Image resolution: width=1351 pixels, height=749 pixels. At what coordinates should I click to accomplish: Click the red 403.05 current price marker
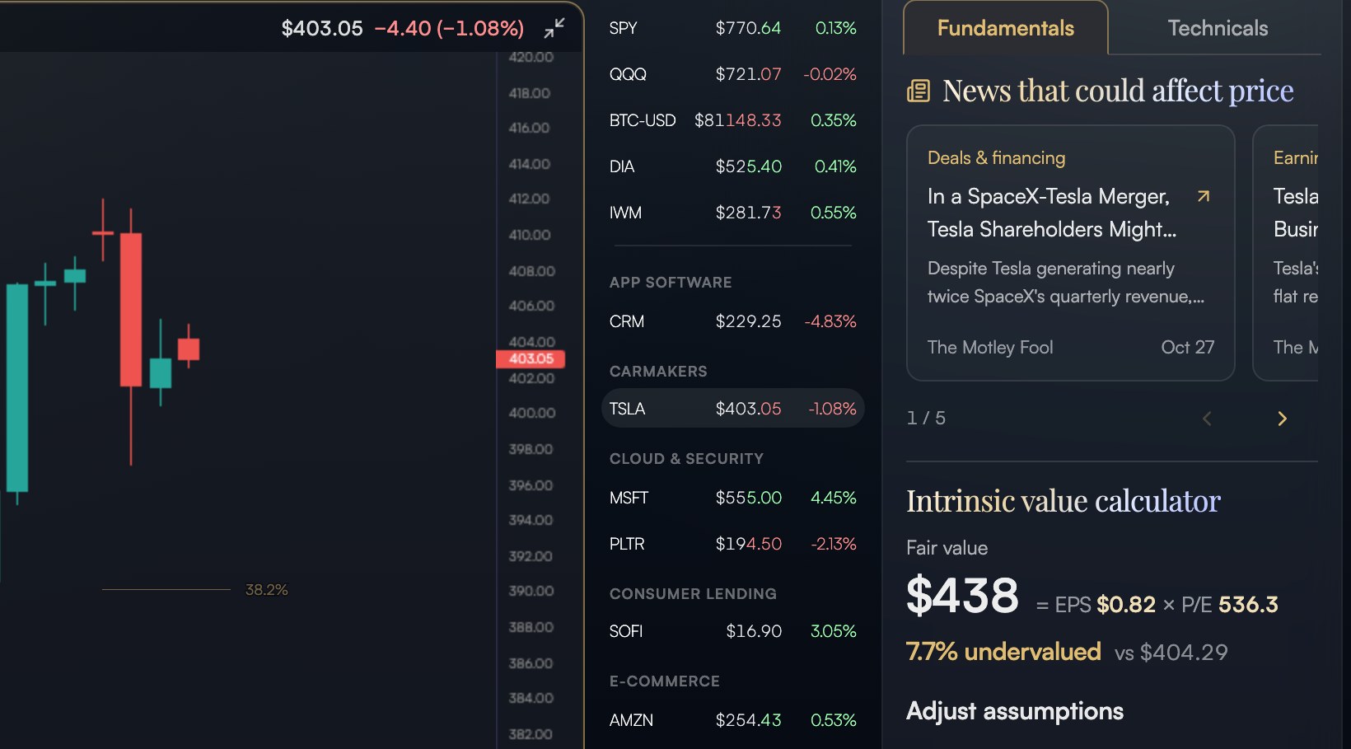tap(531, 358)
